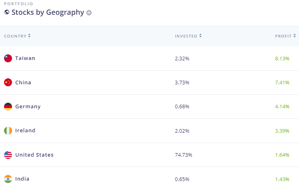Sort the table by Profit column
299x185 pixels.
click(285, 36)
